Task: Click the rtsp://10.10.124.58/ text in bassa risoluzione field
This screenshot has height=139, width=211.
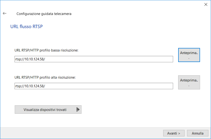Action: (x=30, y=59)
